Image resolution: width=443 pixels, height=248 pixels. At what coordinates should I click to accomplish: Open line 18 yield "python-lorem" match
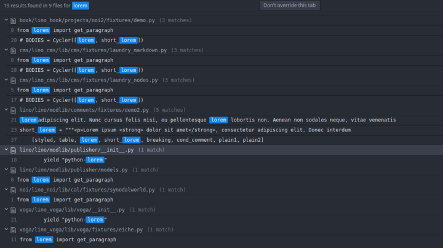tap(221, 160)
